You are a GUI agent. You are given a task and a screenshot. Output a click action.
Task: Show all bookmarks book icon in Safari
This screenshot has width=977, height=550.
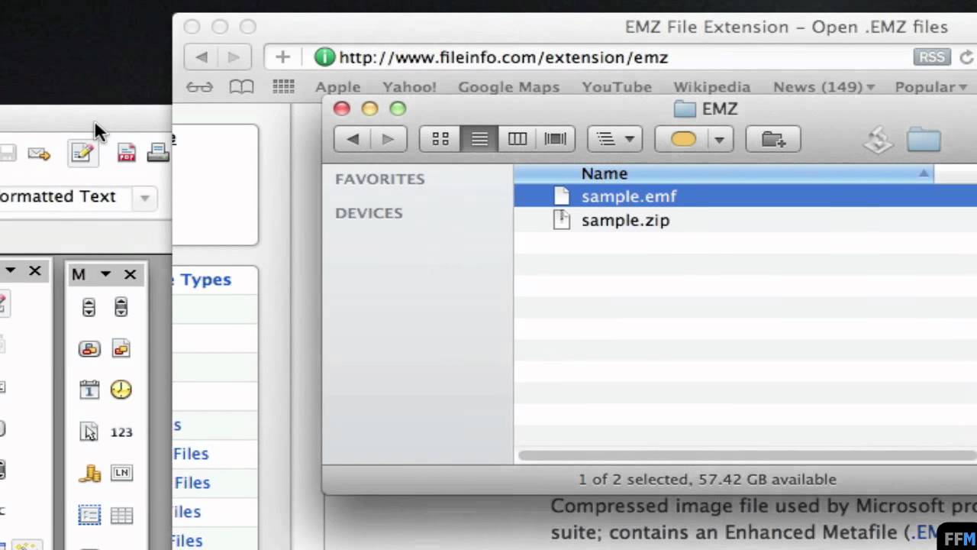pyautogui.click(x=241, y=87)
